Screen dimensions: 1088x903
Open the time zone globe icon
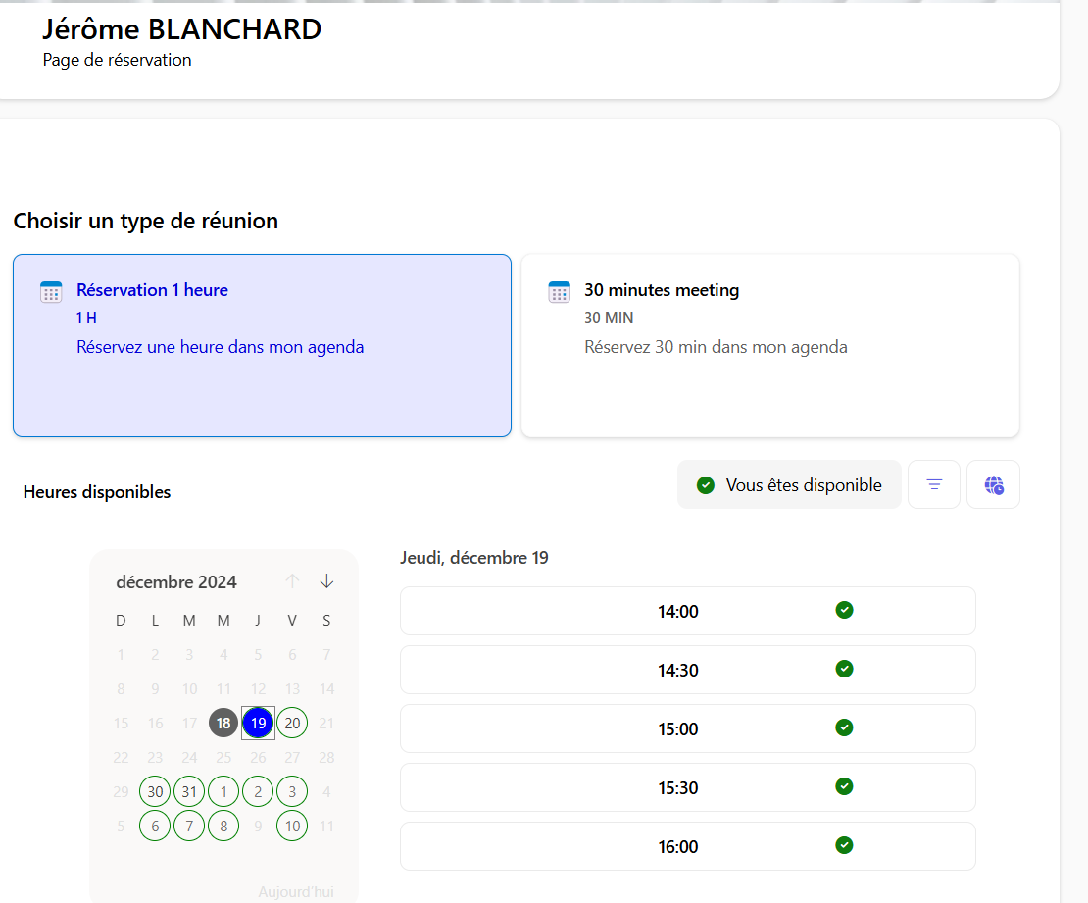993,484
